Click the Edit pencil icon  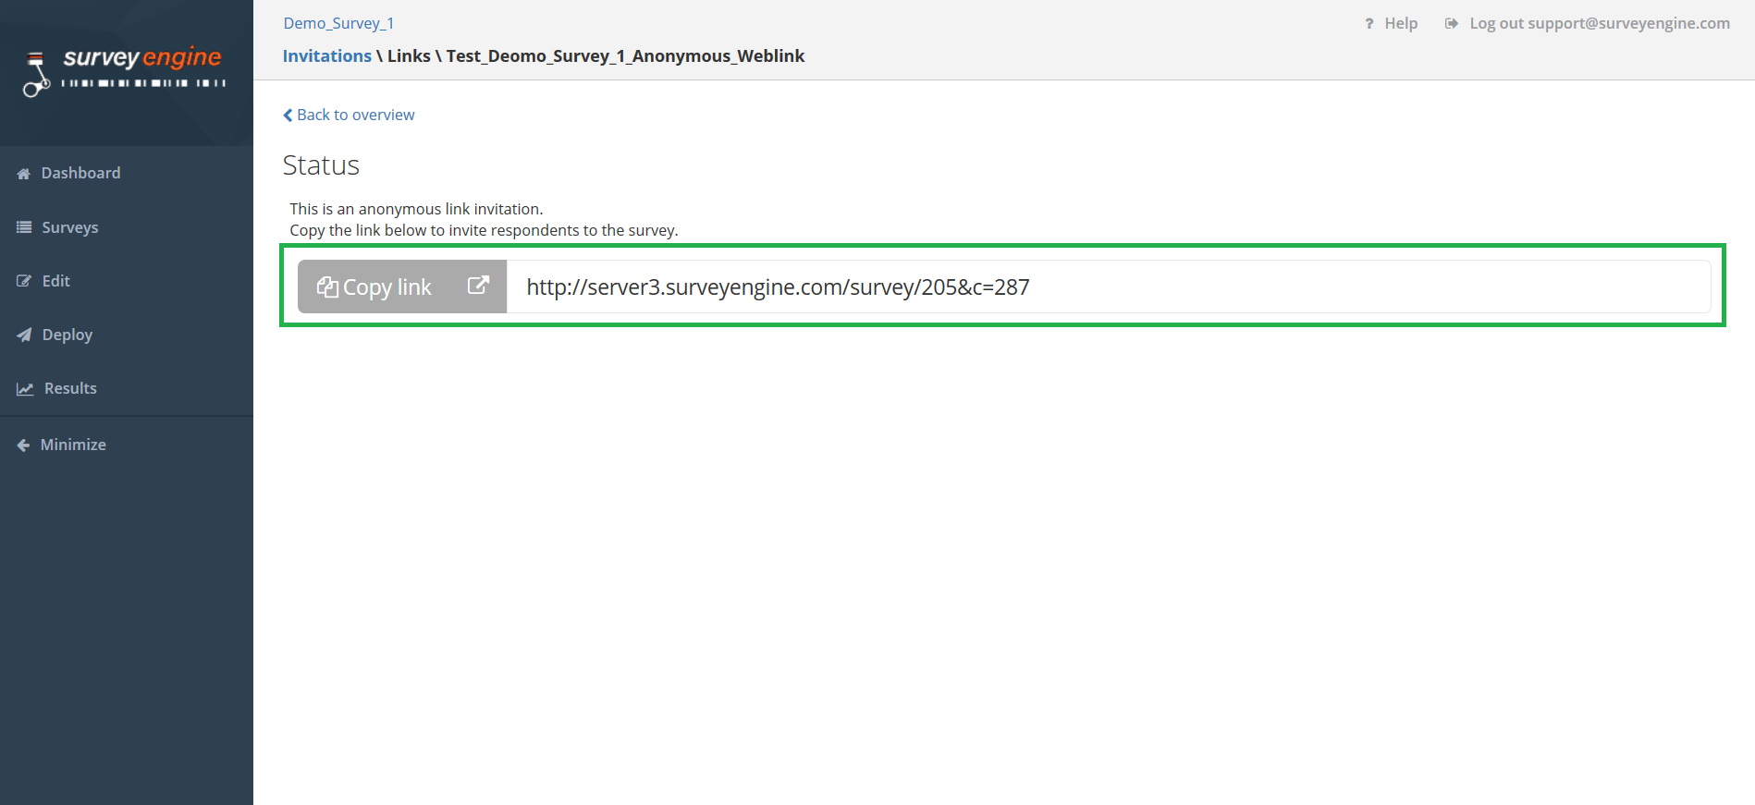pos(24,281)
